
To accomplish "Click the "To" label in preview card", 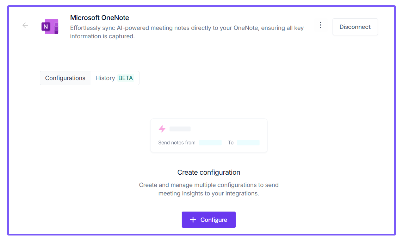I will point(231,143).
